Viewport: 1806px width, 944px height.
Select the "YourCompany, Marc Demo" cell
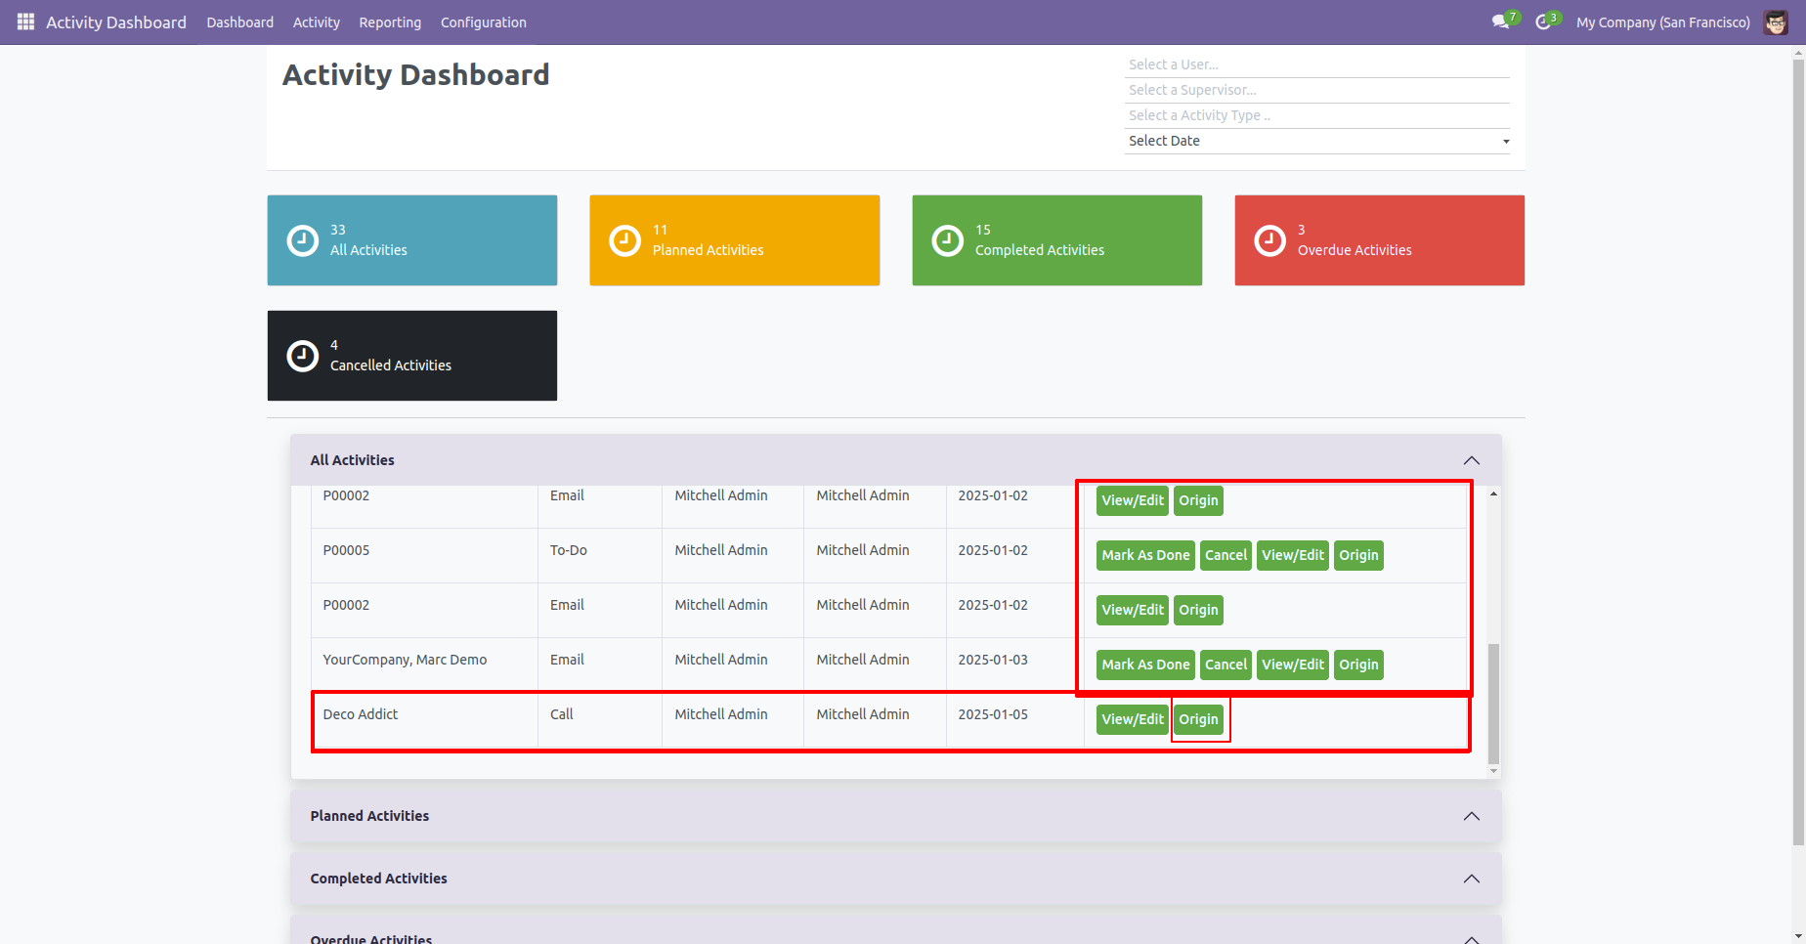point(424,665)
